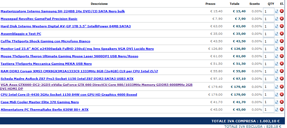
Task: Refresh quantity for Intel i5-4430 CPU
Action: tap(277, 95)
